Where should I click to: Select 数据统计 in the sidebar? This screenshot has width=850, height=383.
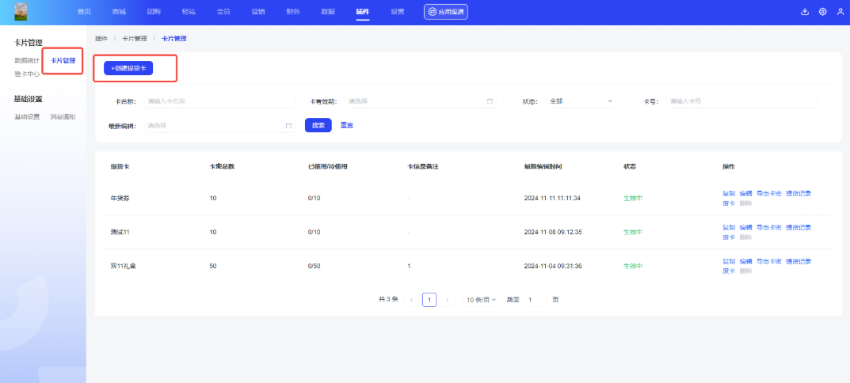pyautogui.click(x=27, y=61)
